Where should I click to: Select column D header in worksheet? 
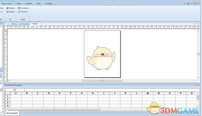point(49,93)
